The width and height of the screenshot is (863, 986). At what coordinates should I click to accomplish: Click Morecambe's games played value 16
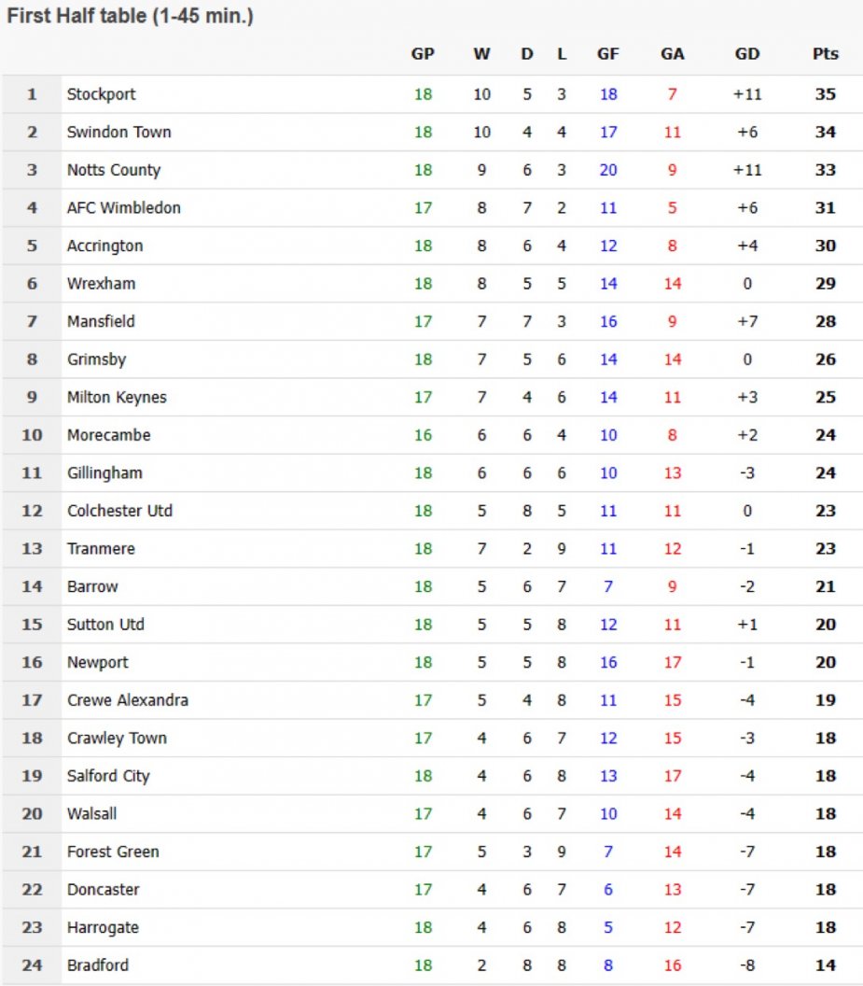[x=423, y=435]
